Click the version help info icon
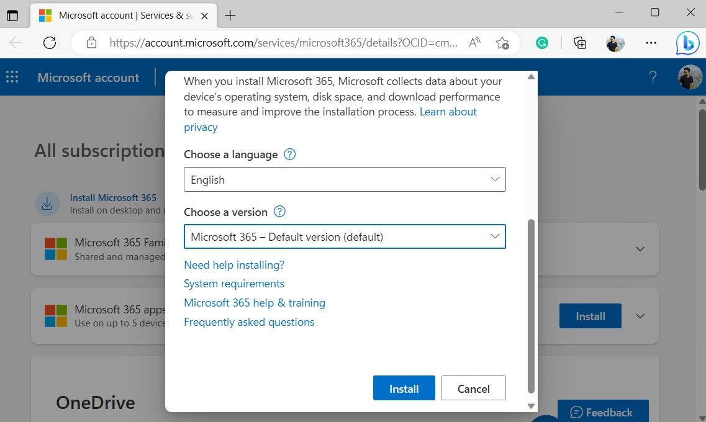 point(279,212)
